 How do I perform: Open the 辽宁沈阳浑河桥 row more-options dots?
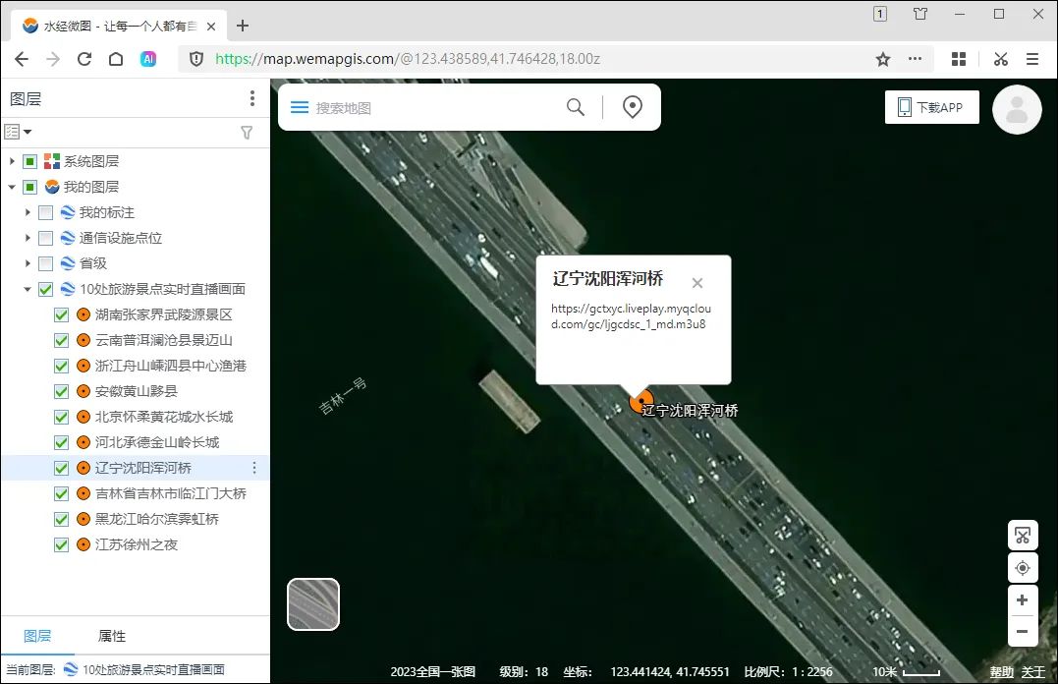[x=254, y=468]
